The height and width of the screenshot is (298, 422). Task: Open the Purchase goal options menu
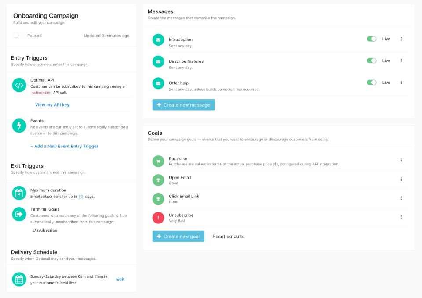tap(401, 161)
